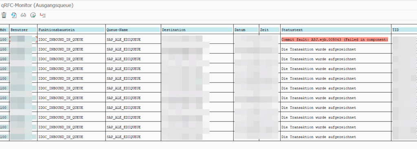This screenshot has width=417, height=149.
Task: Click the red 'Commit fault: ASJ.ejb.005043' status cell
Action: pyautogui.click(x=335, y=39)
